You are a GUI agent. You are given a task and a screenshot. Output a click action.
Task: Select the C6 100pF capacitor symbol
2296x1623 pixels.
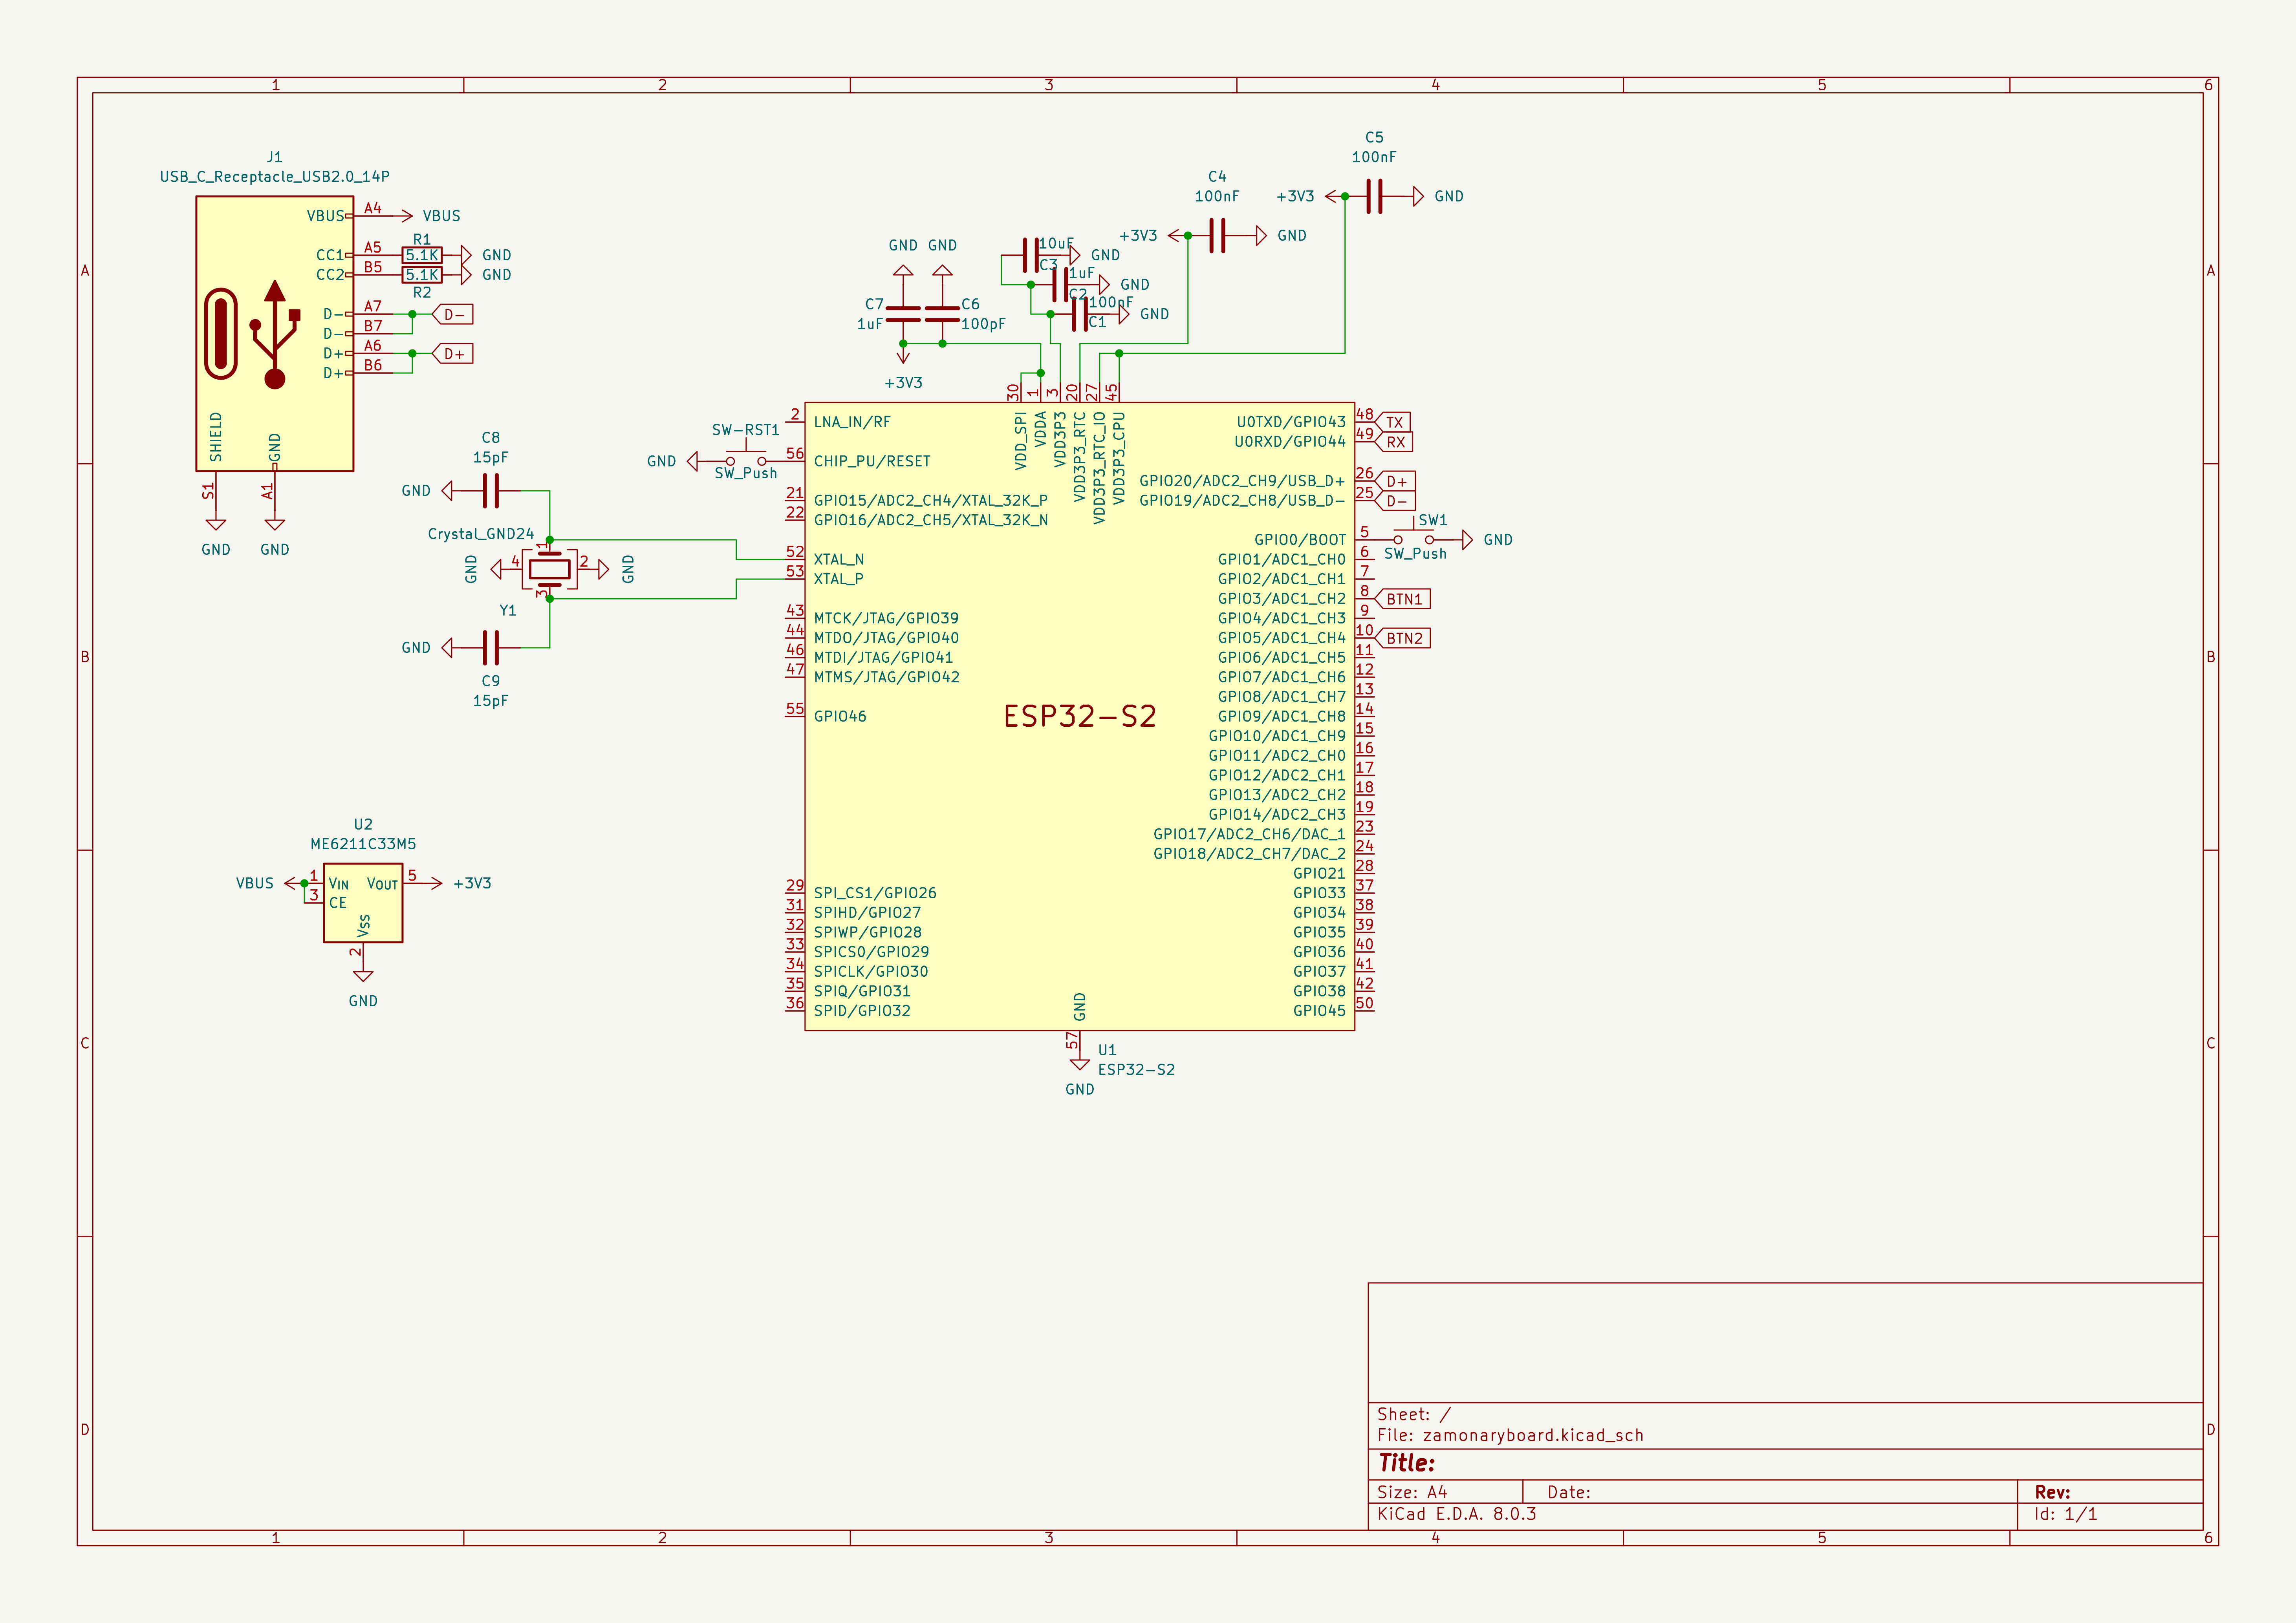point(942,314)
